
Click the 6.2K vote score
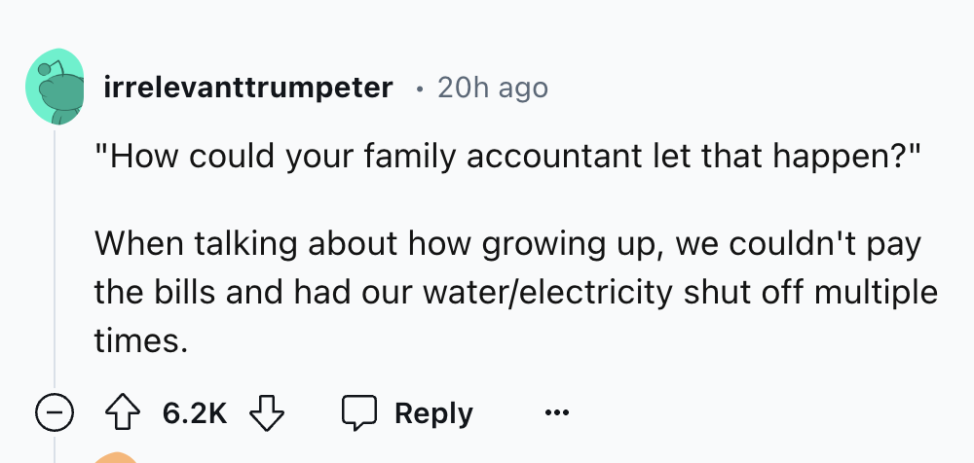(195, 413)
